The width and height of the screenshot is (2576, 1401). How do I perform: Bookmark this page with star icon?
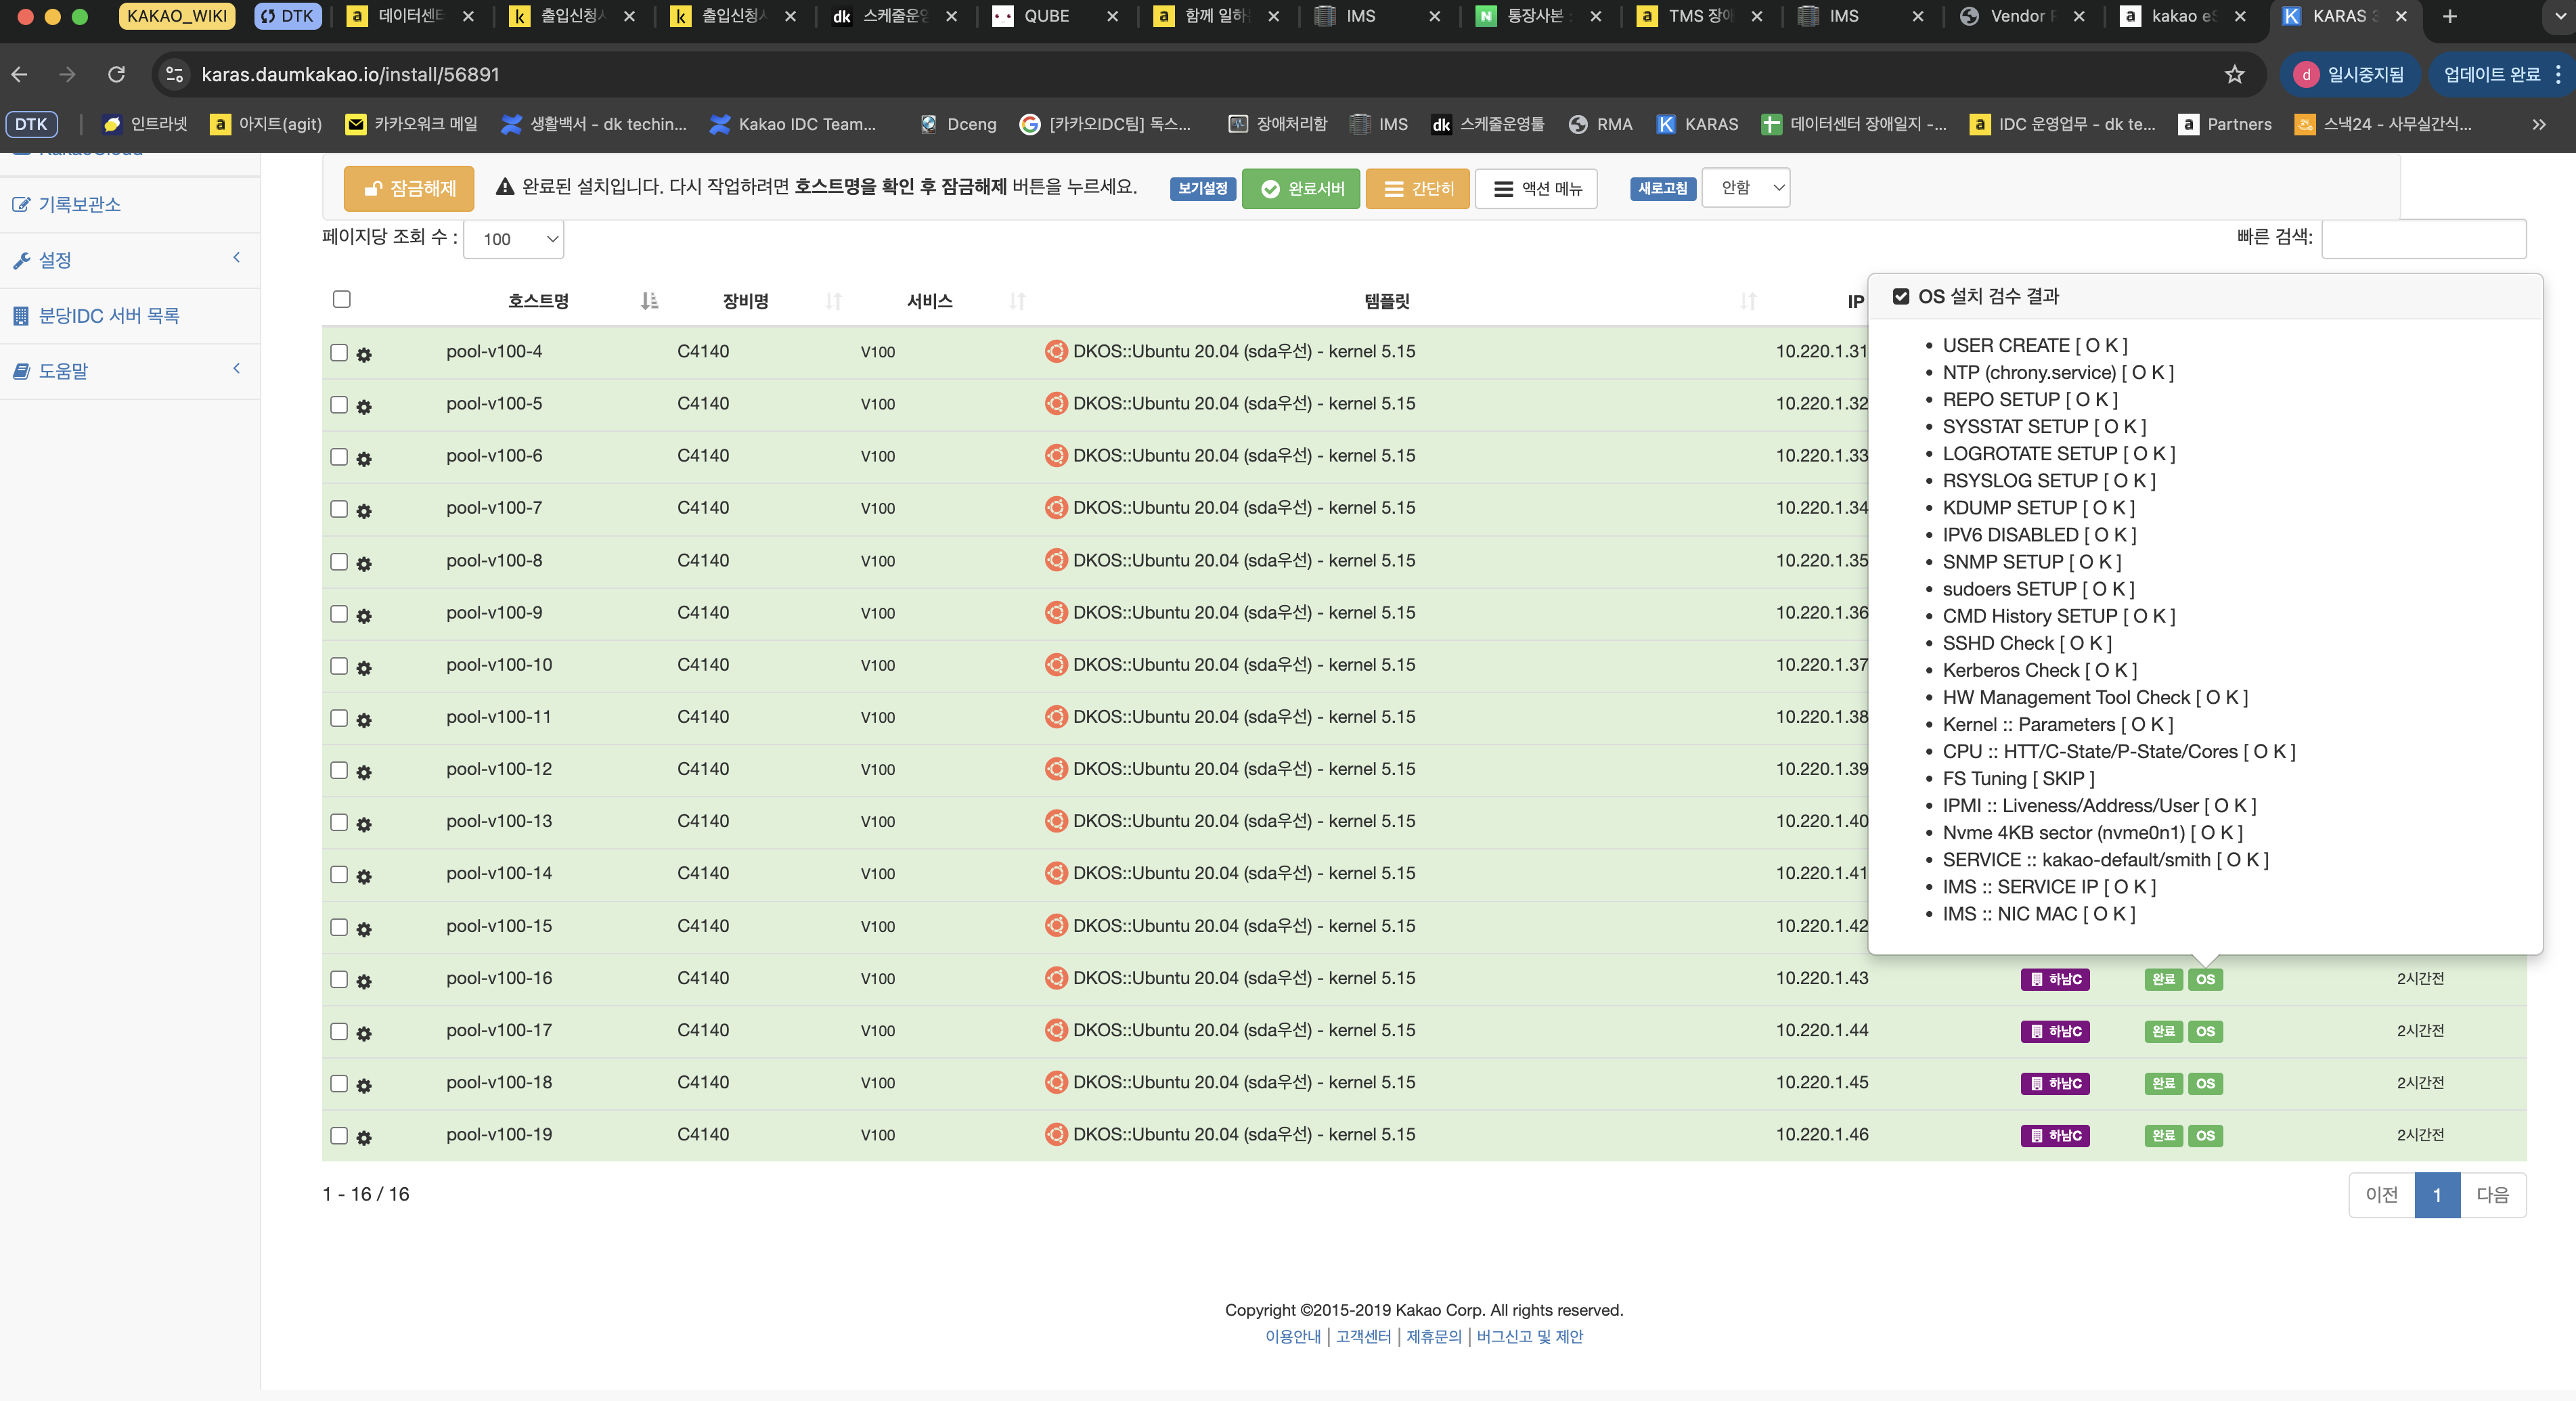(2234, 74)
